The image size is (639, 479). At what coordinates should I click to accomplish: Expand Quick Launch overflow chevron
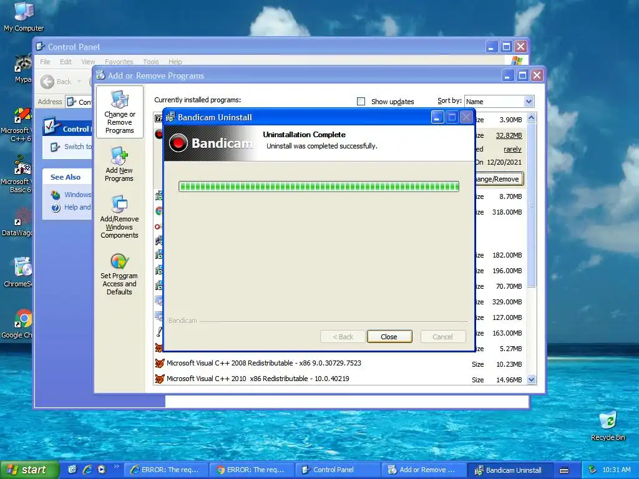tap(116, 467)
